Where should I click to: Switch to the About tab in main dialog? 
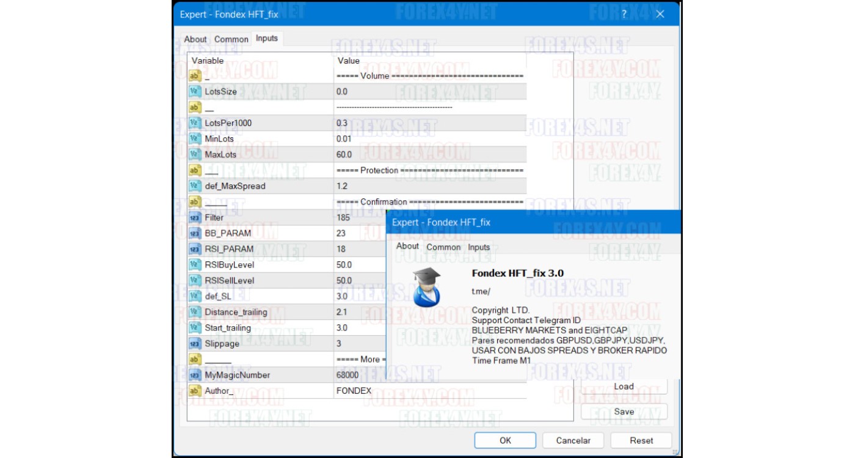(x=195, y=39)
